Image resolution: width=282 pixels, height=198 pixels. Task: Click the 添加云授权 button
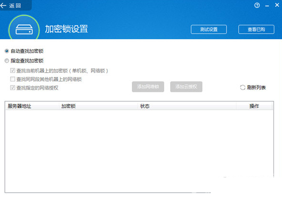(x=186, y=87)
